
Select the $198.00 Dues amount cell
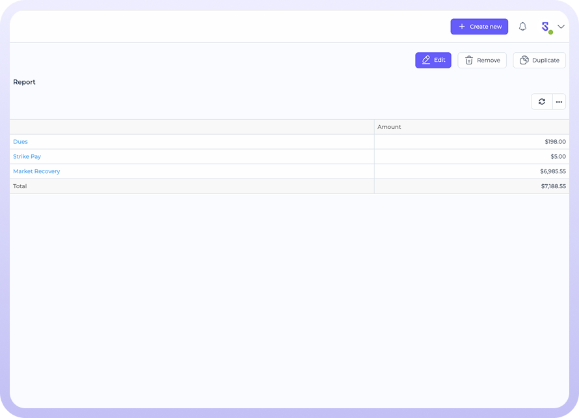(x=555, y=142)
